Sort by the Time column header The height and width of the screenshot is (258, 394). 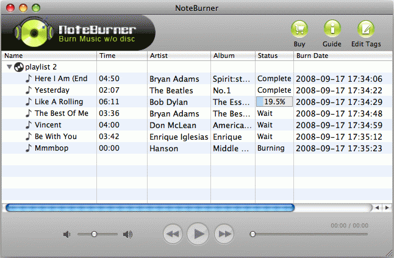tap(122, 56)
